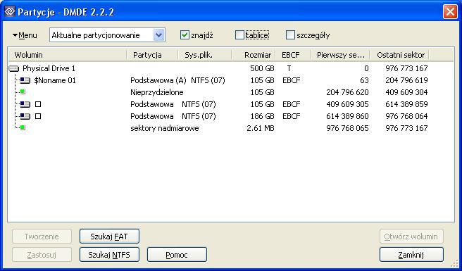Screen dimensions: 462x271
Task: Click the Szukaj NTFS button
Action: (109, 255)
